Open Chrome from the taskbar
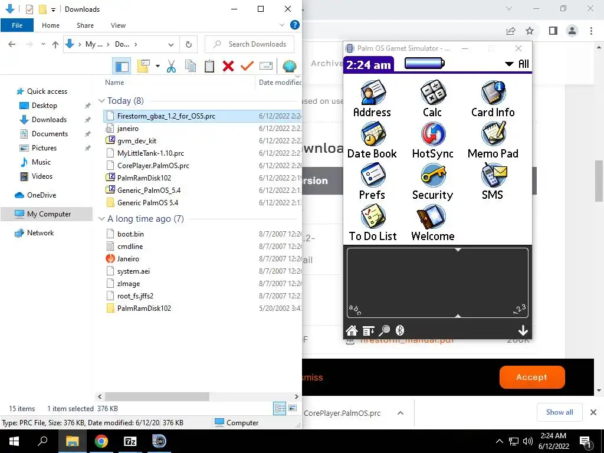Viewport: 604px width, 453px height. point(101,441)
